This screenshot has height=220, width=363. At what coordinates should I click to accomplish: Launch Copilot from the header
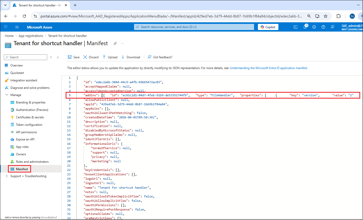tap(268, 27)
